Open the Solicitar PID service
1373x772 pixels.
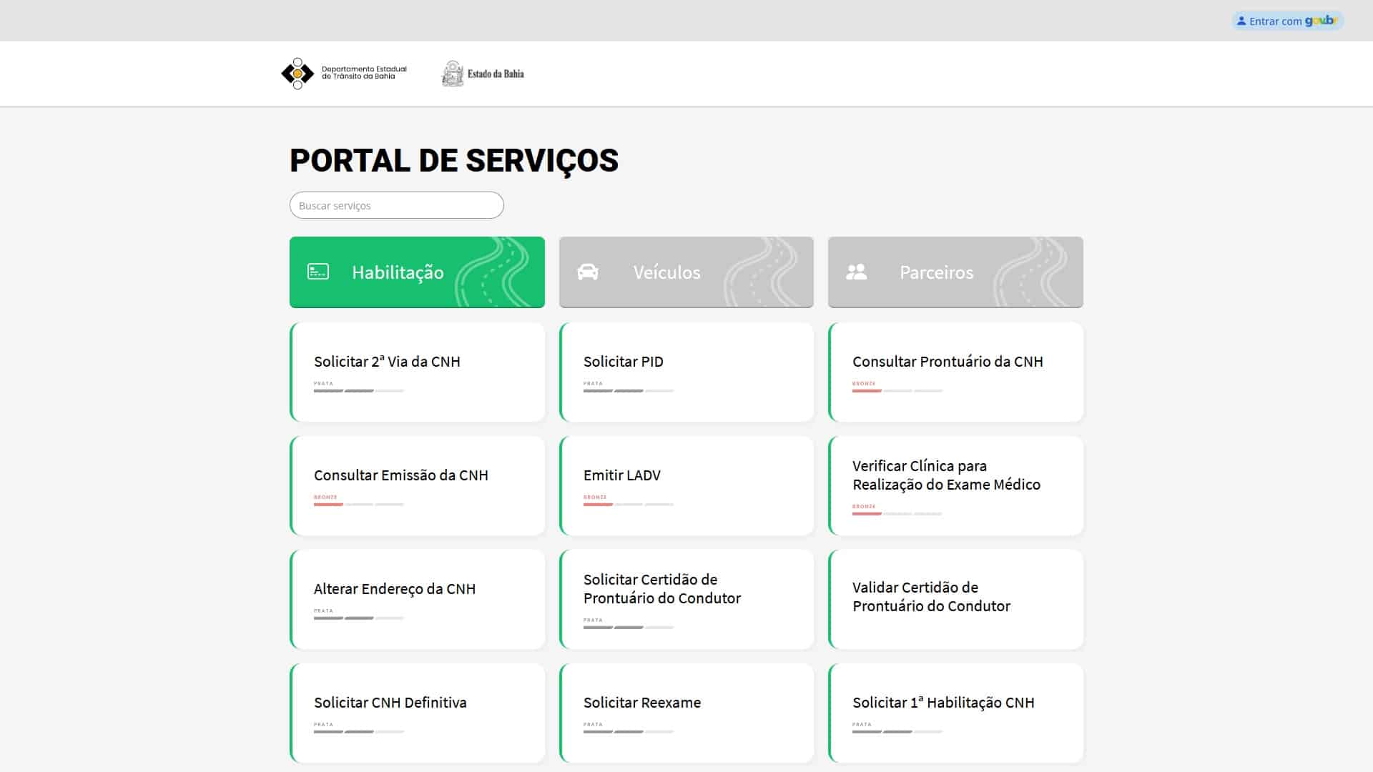686,372
